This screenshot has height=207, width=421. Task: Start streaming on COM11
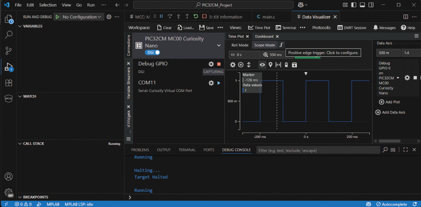pos(219,83)
